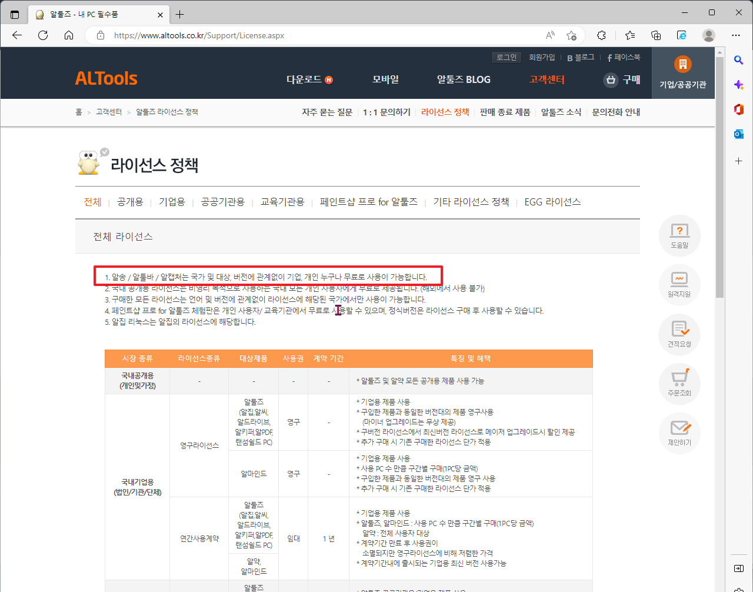Open the sidebar search icon
The image size is (753, 592).
739,60
